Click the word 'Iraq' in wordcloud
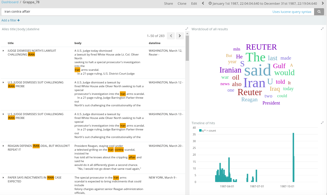The width and height of the screenshot is (327, 195). click(x=275, y=89)
